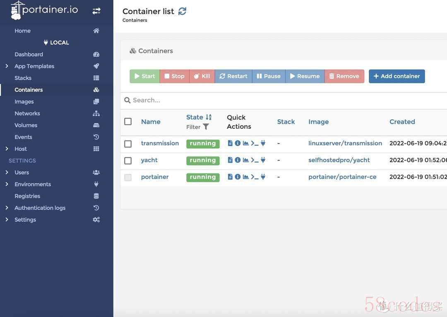
Task: Open inspect info icon for transmission container
Action: pyautogui.click(x=238, y=143)
